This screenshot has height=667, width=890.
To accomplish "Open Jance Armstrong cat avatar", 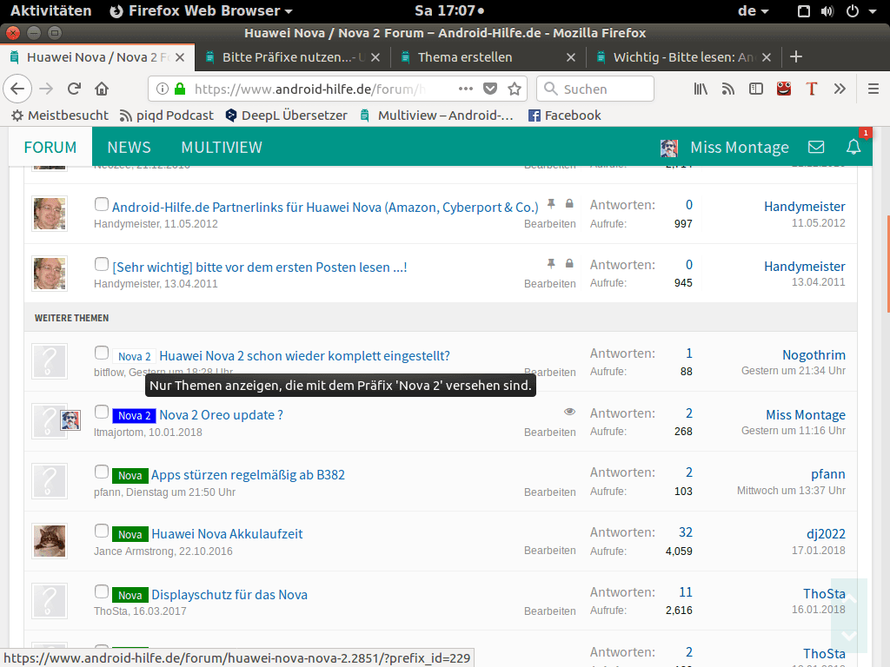I will coord(50,541).
